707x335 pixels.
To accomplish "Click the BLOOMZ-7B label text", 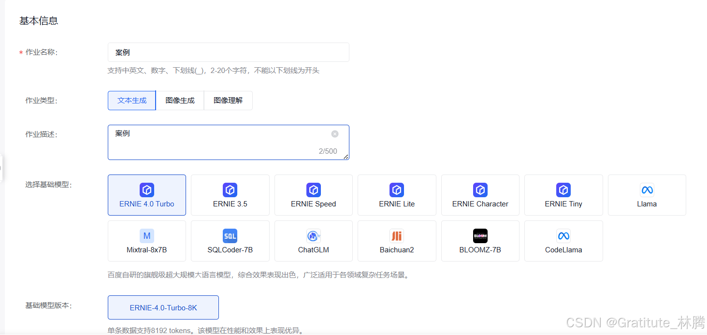I will point(480,250).
